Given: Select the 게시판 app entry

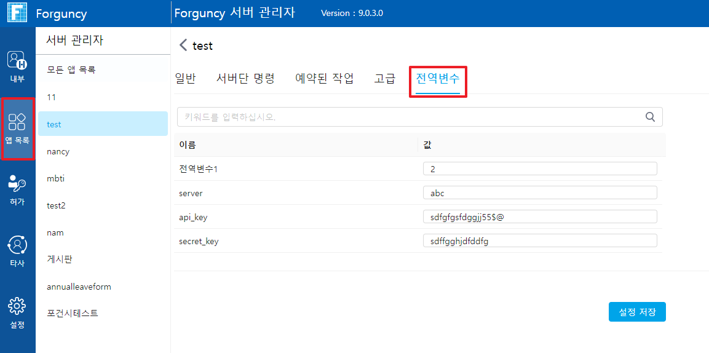Looking at the screenshot, I should (103, 260).
